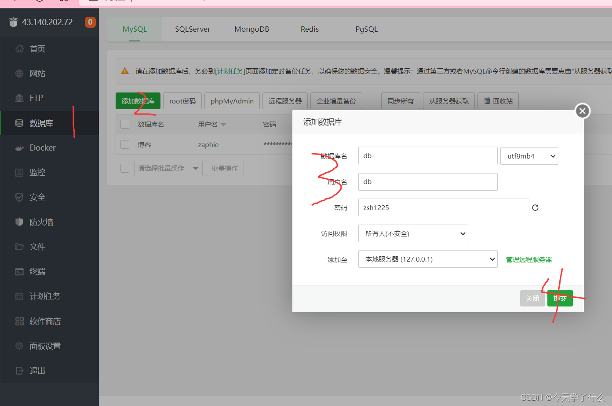Open phpMyAdmin button
The height and width of the screenshot is (406, 612).
pos(232,101)
